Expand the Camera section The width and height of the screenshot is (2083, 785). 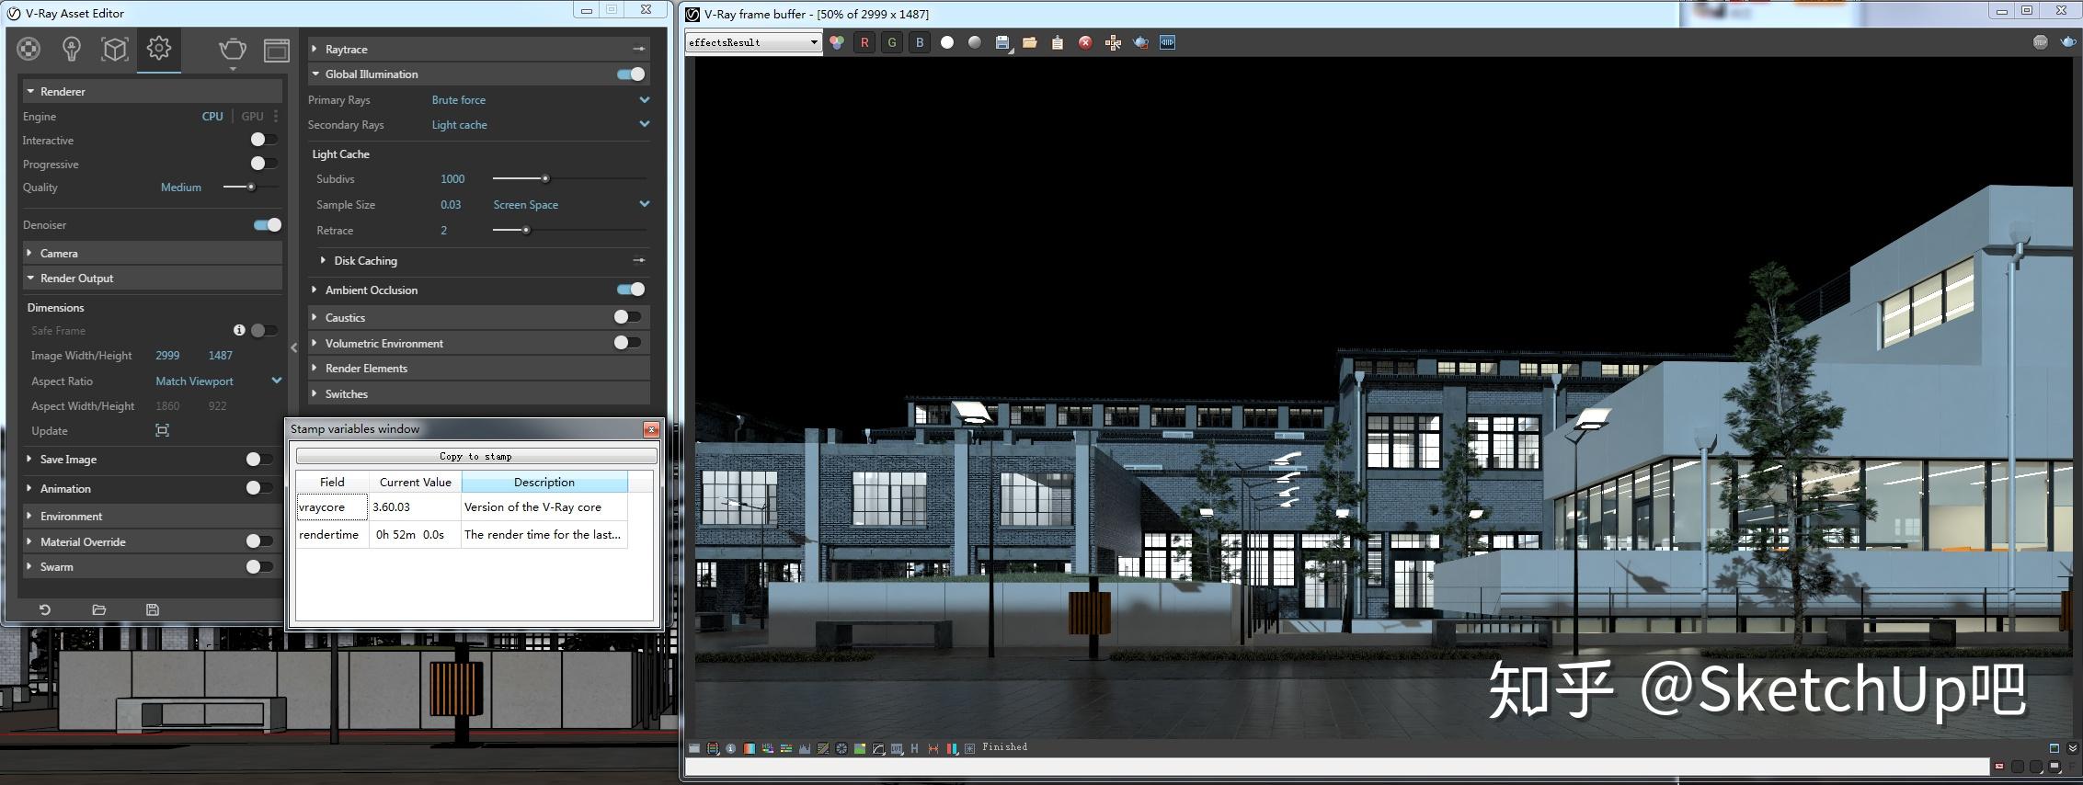pyautogui.click(x=153, y=253)
